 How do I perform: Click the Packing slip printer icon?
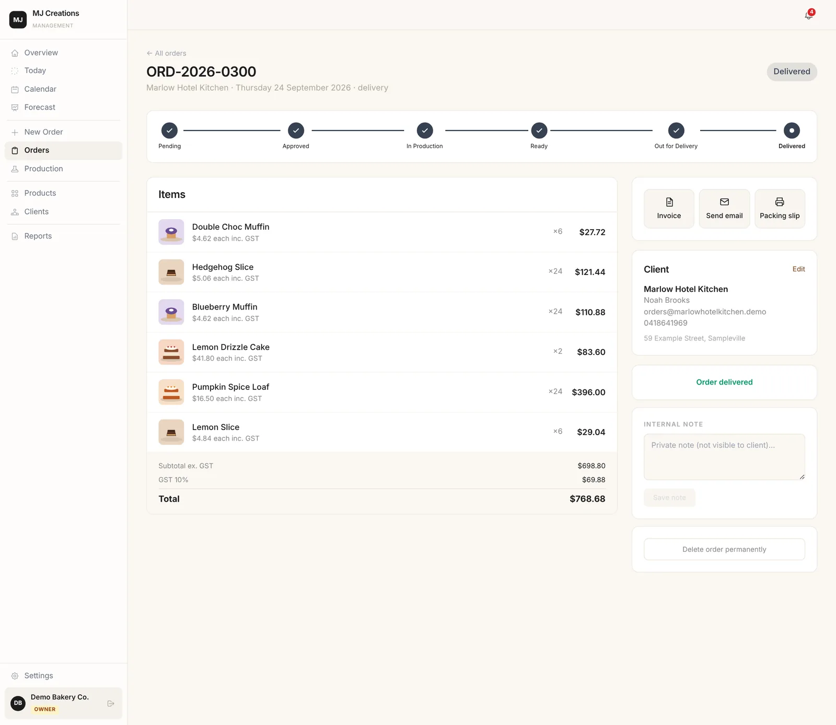coord(780,202)
